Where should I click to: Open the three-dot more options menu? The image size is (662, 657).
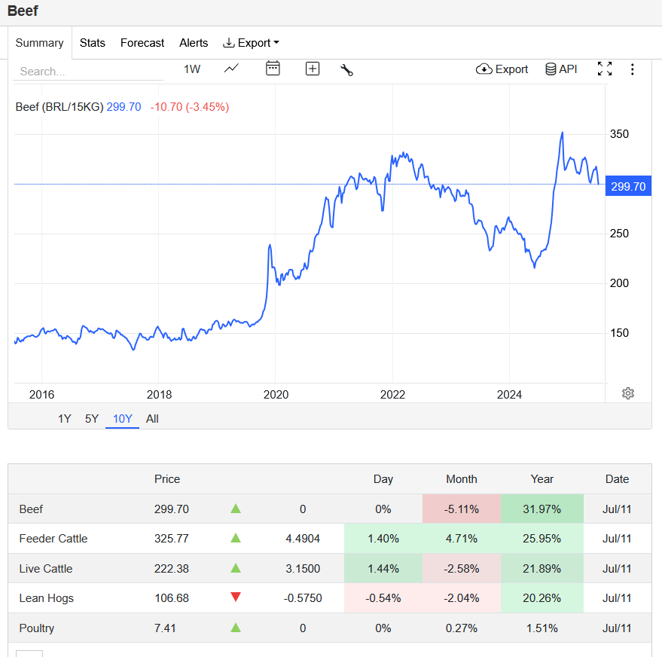(x=632, y=69)
